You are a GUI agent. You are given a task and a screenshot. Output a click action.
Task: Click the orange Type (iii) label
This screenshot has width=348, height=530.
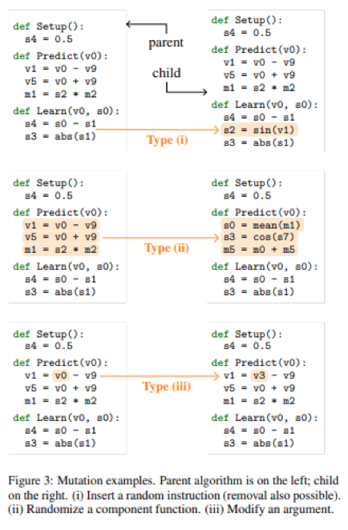point(167,387)
